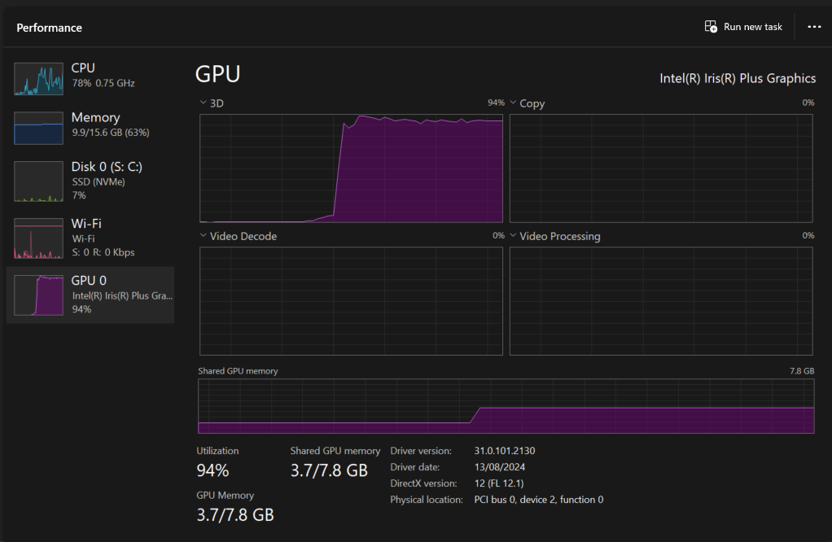Viewport: 832px width, 542px height.
Task: Click the GPU 0 mini graph thumbnail
Action: point(38,295)
